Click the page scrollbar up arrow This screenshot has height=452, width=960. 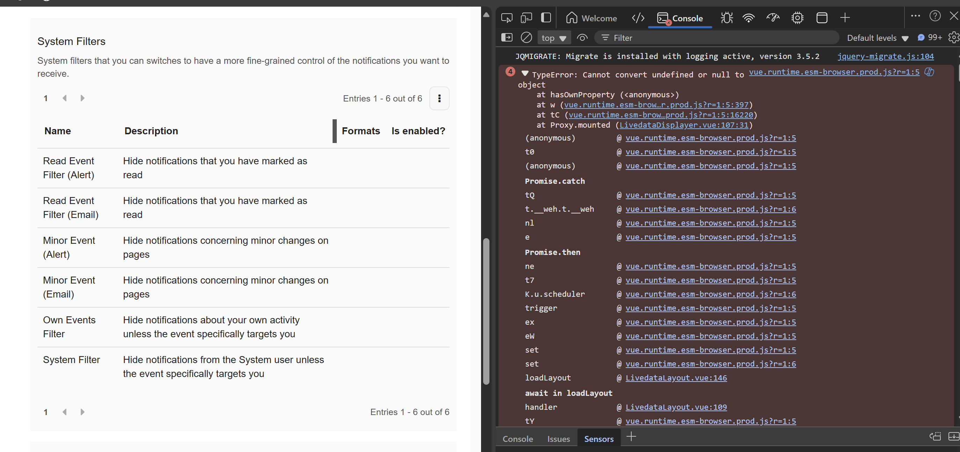486,15
